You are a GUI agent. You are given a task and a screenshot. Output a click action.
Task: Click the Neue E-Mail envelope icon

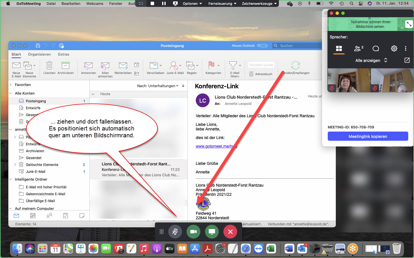click(16, 65)
